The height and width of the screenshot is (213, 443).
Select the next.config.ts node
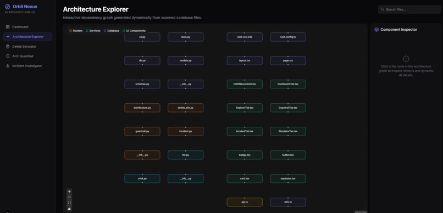coord(288,37)
